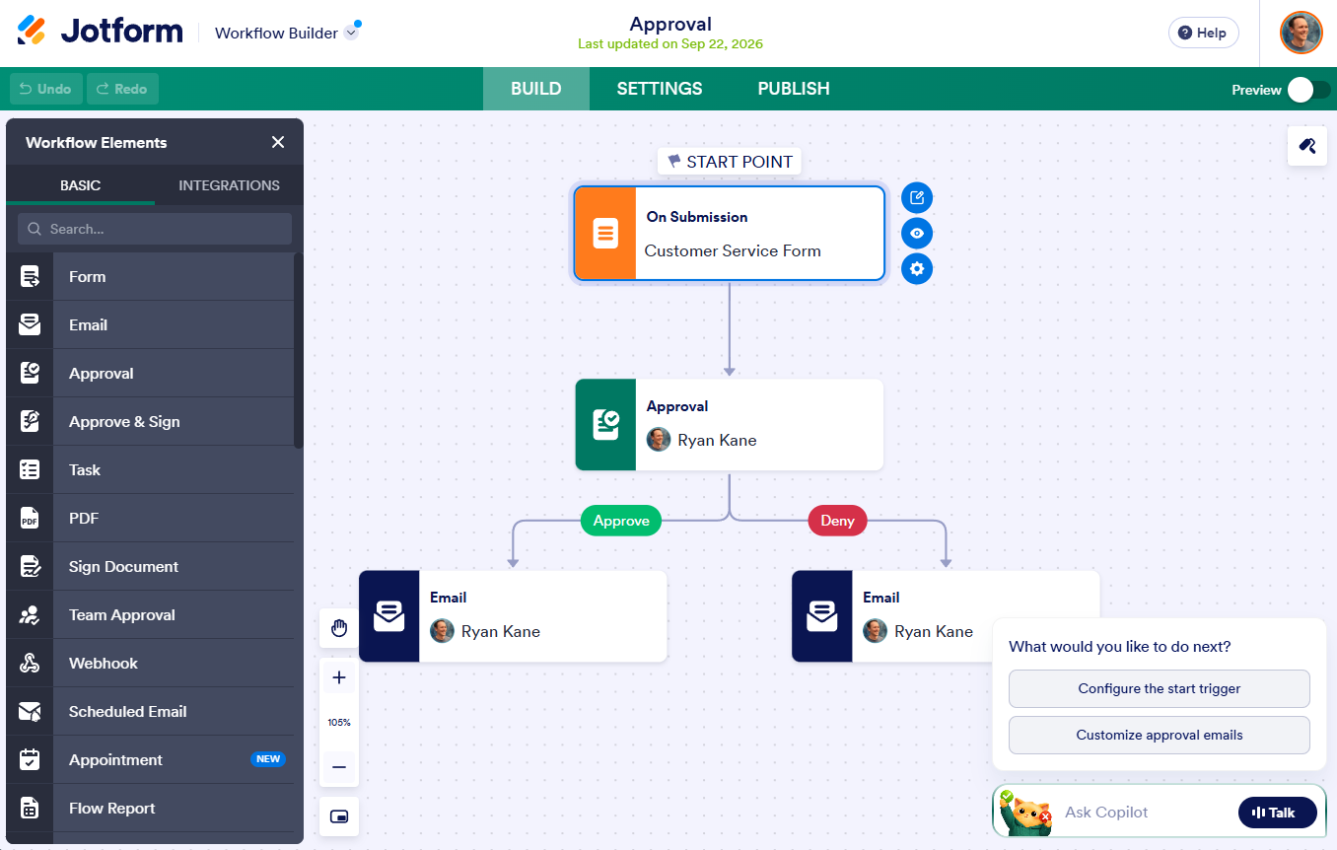Click the last updated date text

(x=670, y=44)
